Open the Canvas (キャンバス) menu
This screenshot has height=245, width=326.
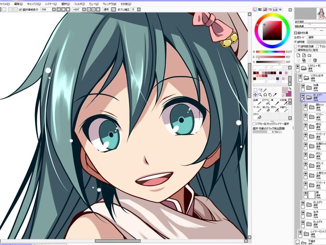pos(34,4)
